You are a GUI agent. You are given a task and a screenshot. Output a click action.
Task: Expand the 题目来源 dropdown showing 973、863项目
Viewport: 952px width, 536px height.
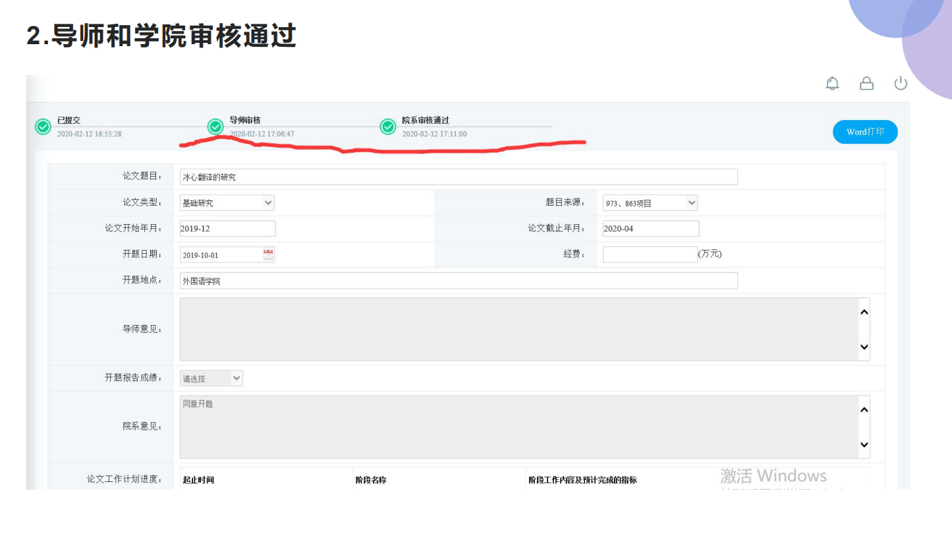[650, 203]
